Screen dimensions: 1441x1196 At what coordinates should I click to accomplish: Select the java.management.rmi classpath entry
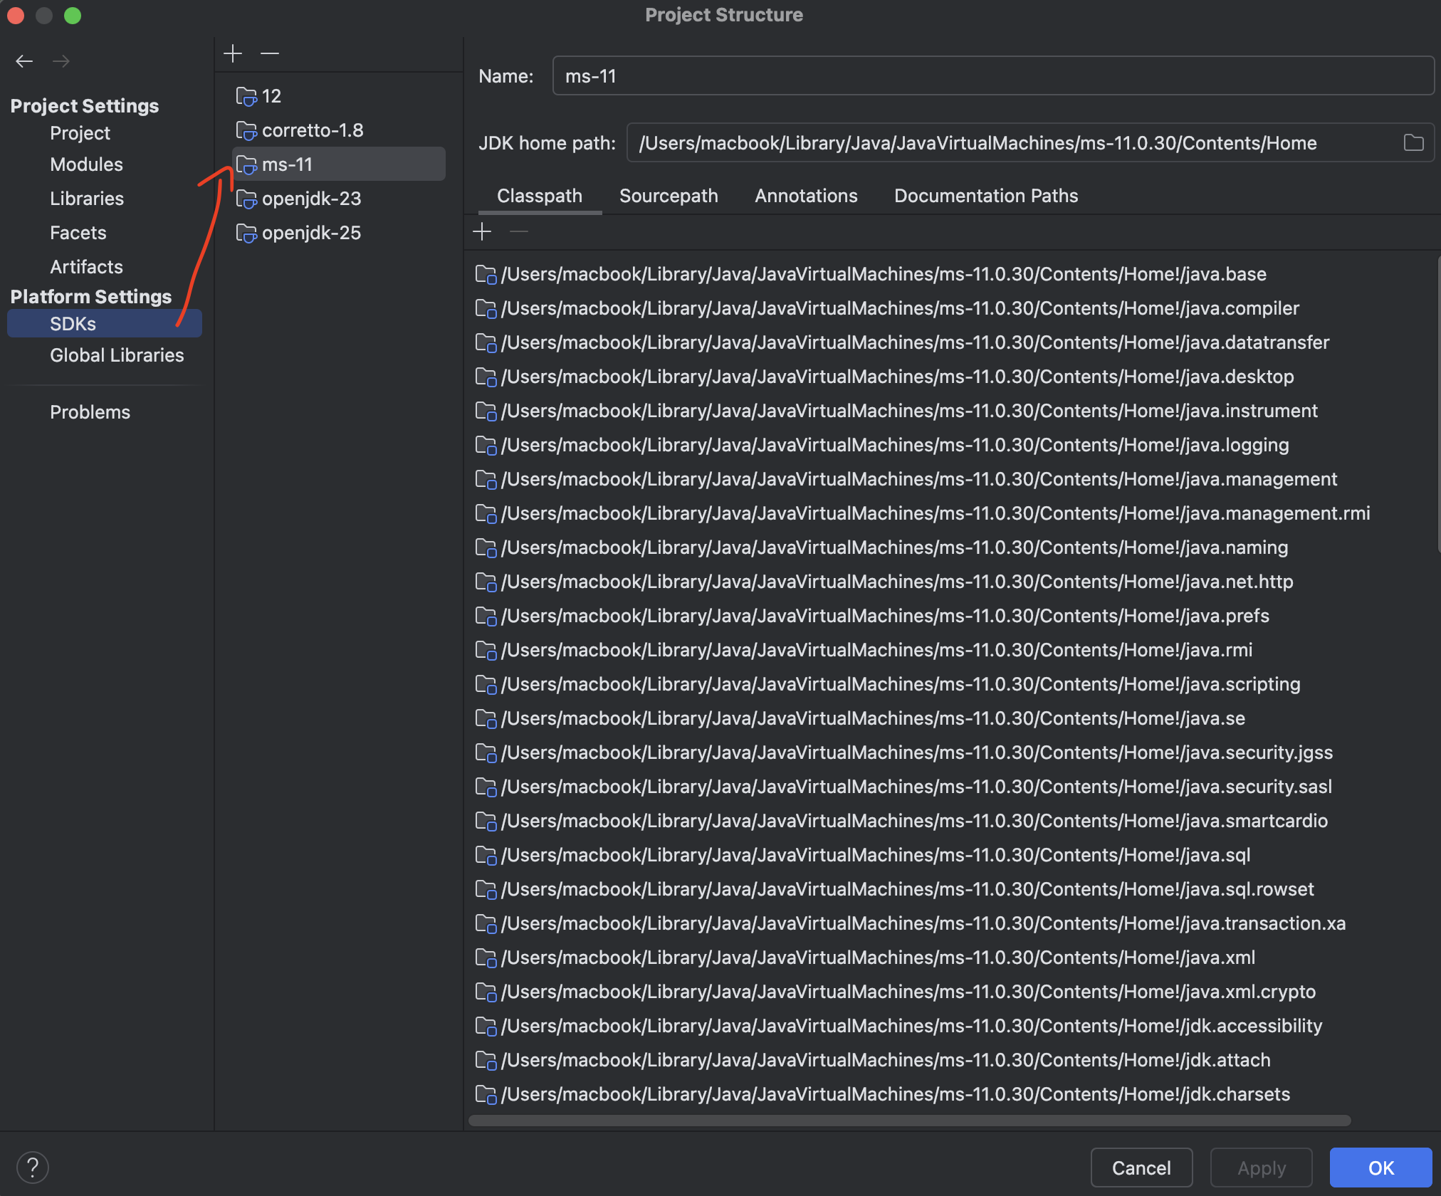[x=923, y=513]
